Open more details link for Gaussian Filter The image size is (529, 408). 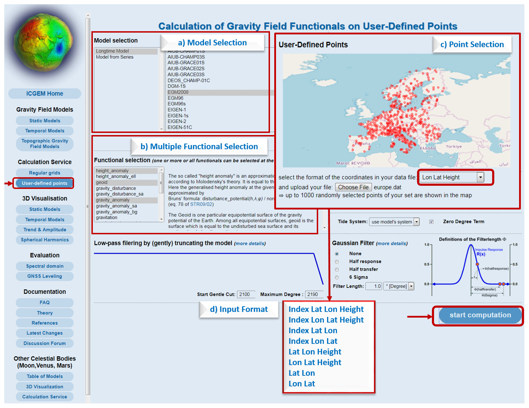click(x=392, y=244)
